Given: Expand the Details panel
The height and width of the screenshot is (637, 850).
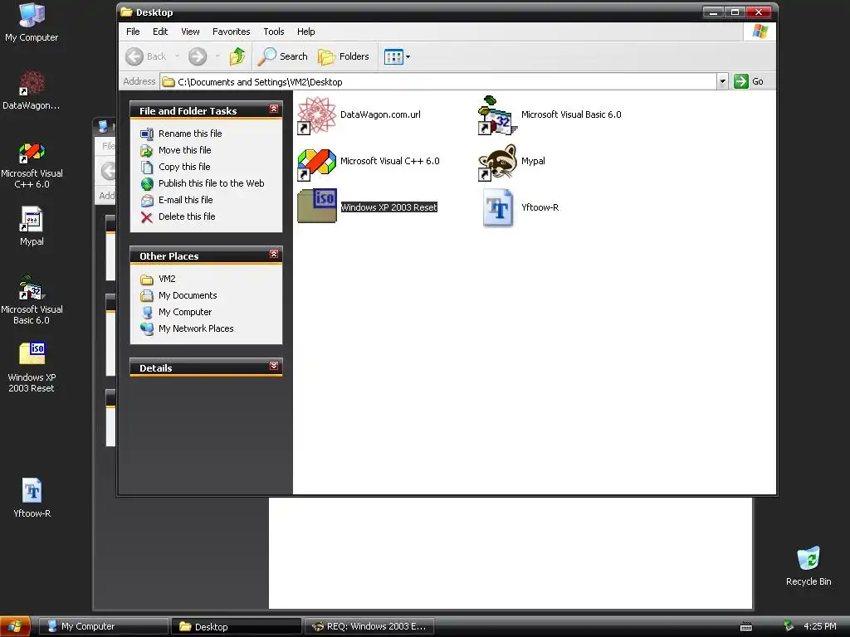Looking at the screenshot, I should tap(274, 366).
